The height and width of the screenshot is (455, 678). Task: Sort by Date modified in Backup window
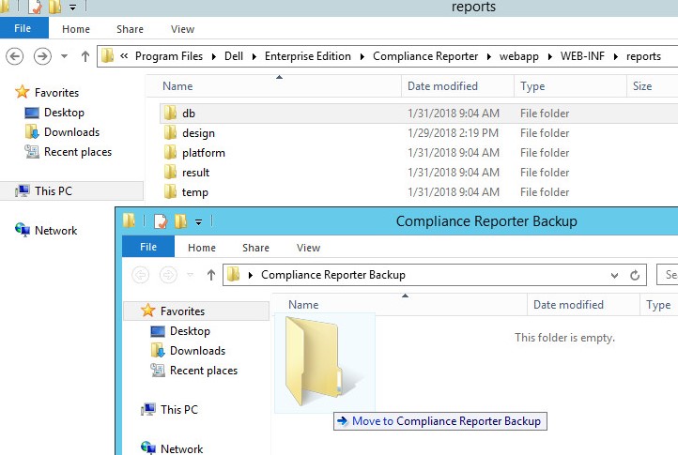(x=583, y=305)
